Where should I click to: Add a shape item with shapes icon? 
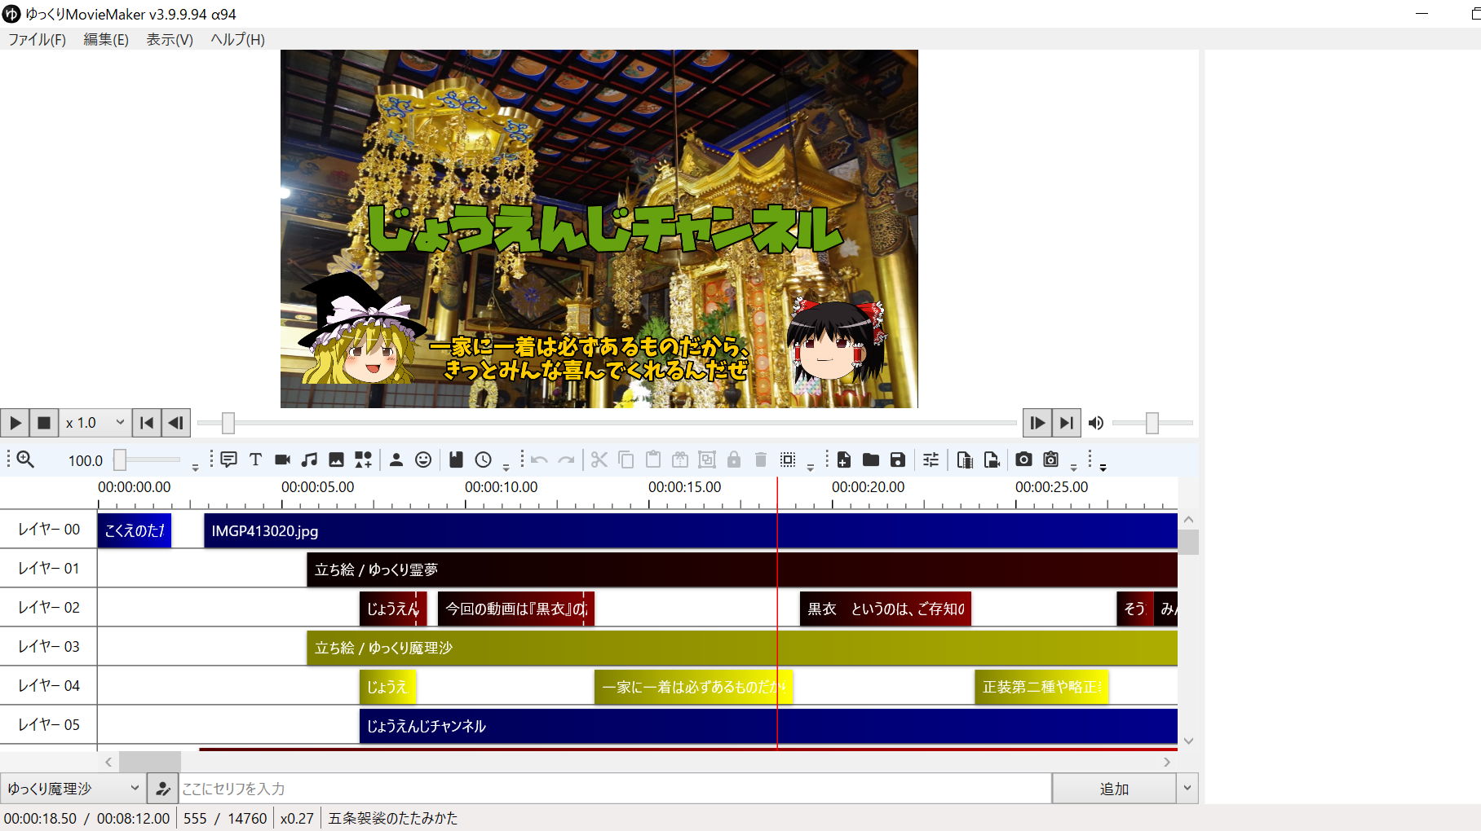[363, 459]
